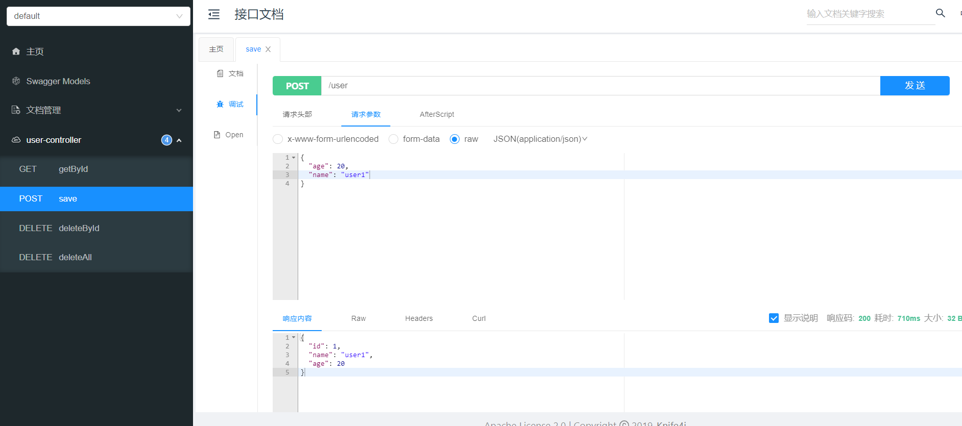Click the /user URL input field
The width and height of the screenshot is (962, 426).
tap(600, 86)
